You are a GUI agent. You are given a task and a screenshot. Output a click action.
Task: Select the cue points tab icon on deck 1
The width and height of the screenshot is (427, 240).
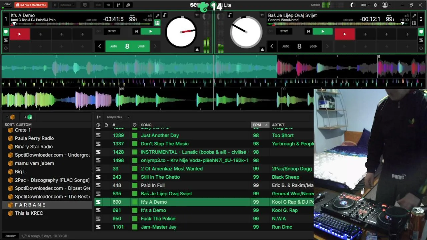click(6, 32)
